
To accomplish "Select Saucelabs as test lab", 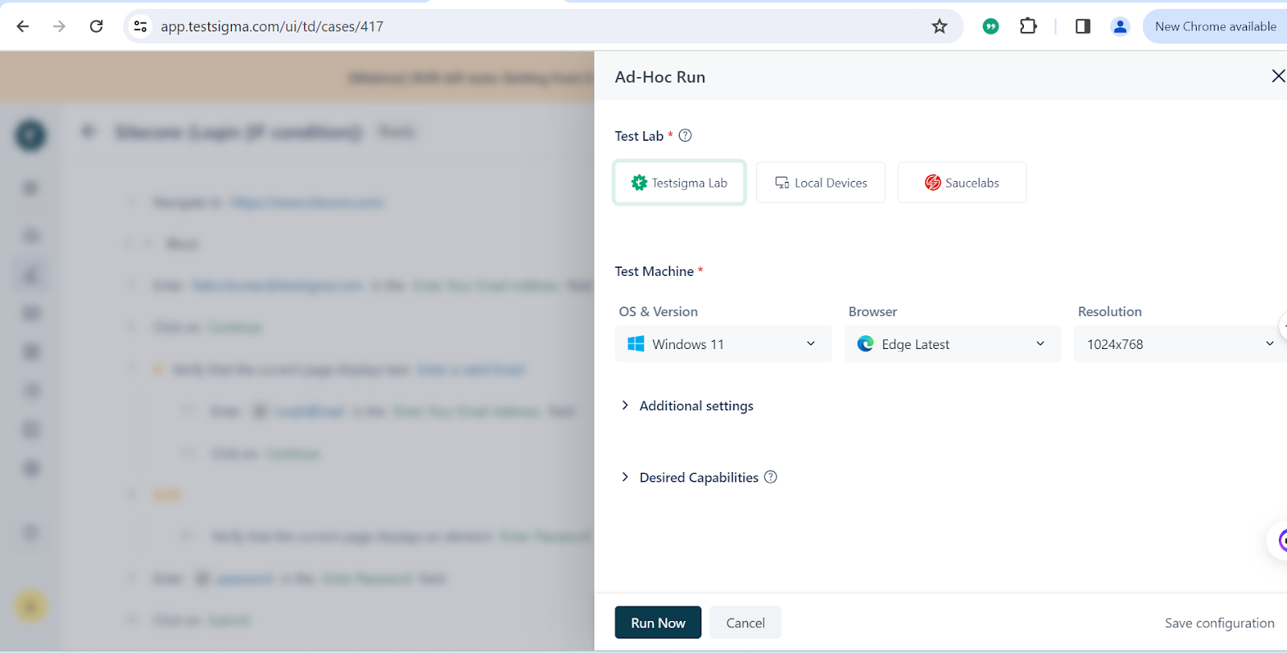I will pyautogui.click(x=962, y=183).
